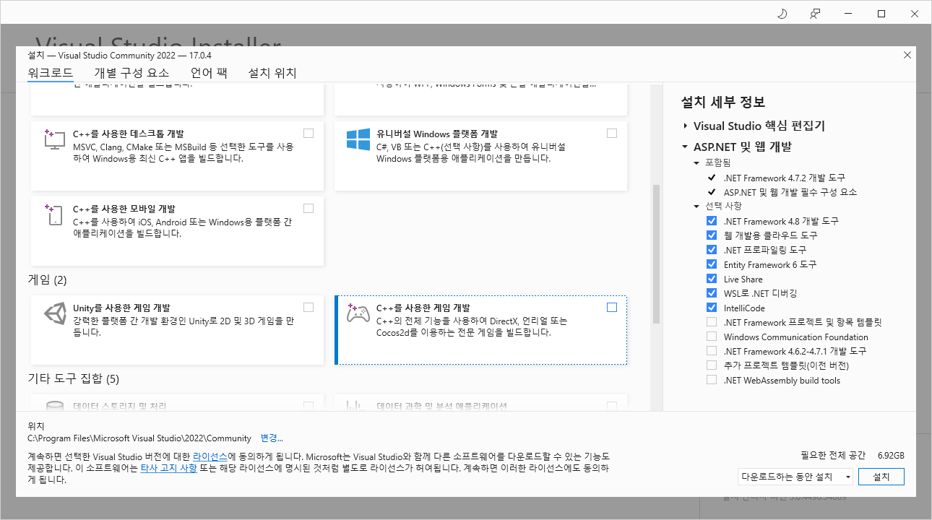Click ASP.NET 및 웹 개발 필수 구성 요소 item
The height and width of the screenshot is (520, 932).
click(x=790, y=192)
